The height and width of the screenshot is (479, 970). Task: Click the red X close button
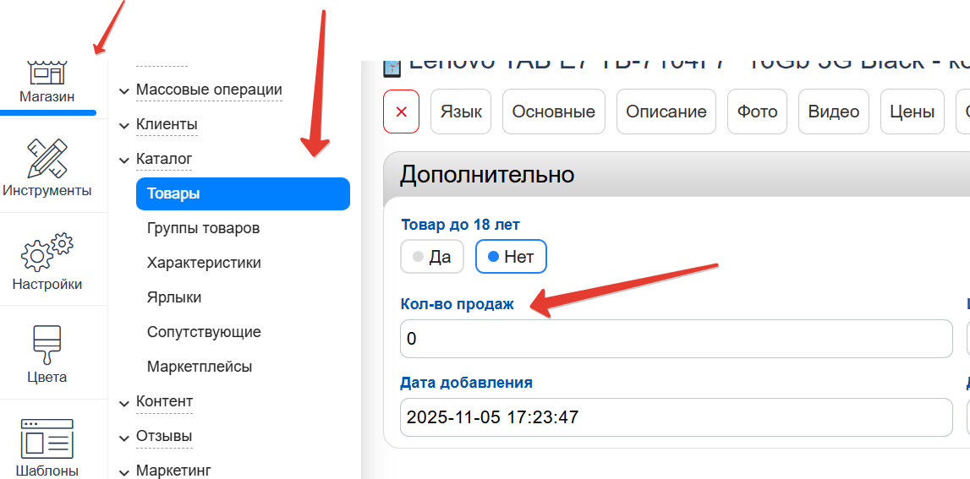[402, 112]
